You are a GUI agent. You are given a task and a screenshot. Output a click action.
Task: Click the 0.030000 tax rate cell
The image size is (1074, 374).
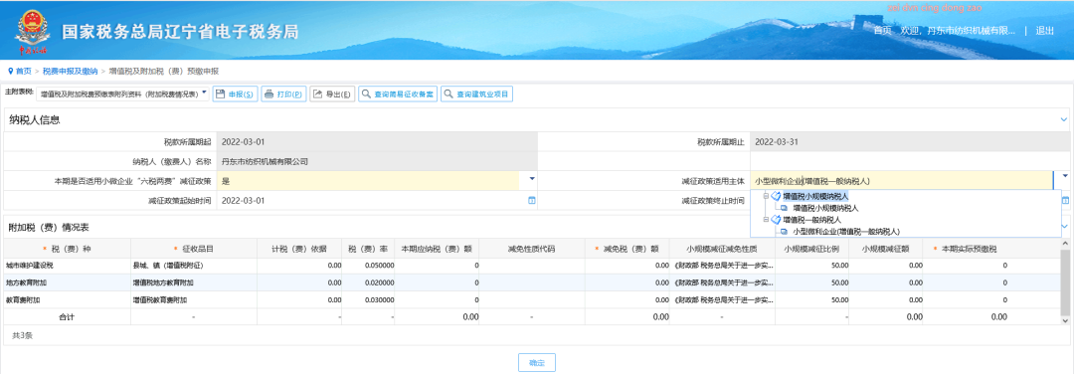[x=368, y=300]
